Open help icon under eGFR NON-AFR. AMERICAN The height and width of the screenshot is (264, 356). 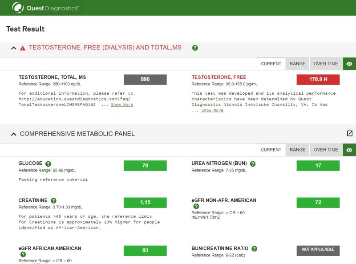(196, 206)
